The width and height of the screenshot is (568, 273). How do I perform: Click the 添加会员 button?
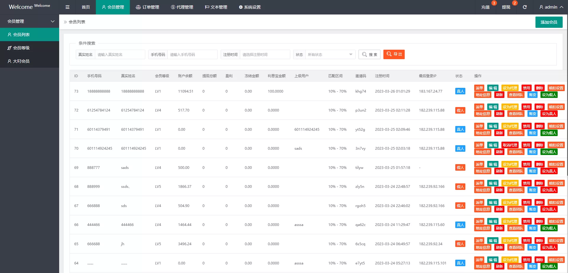549,22
